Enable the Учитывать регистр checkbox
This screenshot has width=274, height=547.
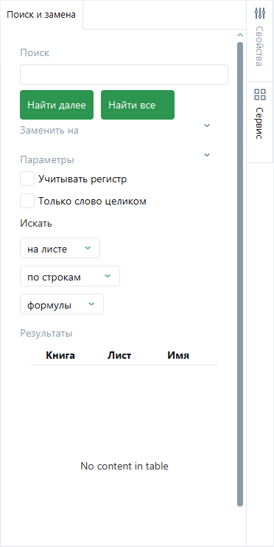27,179
